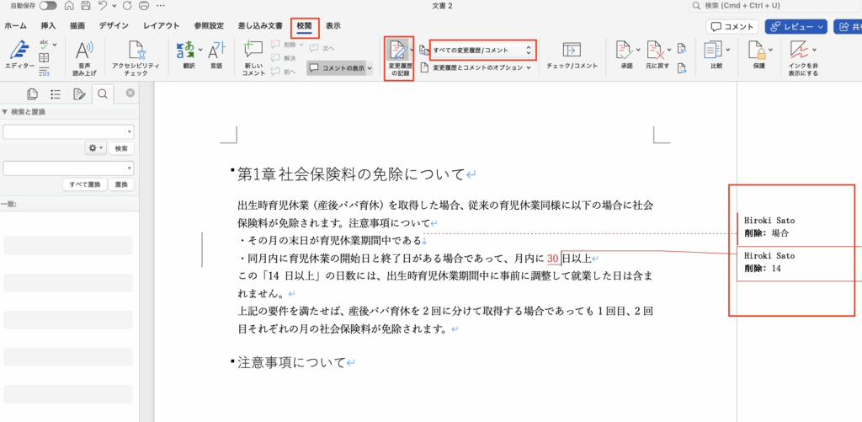Image resolution: width=862 pixels, height=422 pixels.
Task: Open the すべての変更履歴/コメント display dropdown
Action: click(x=482, y=51)
